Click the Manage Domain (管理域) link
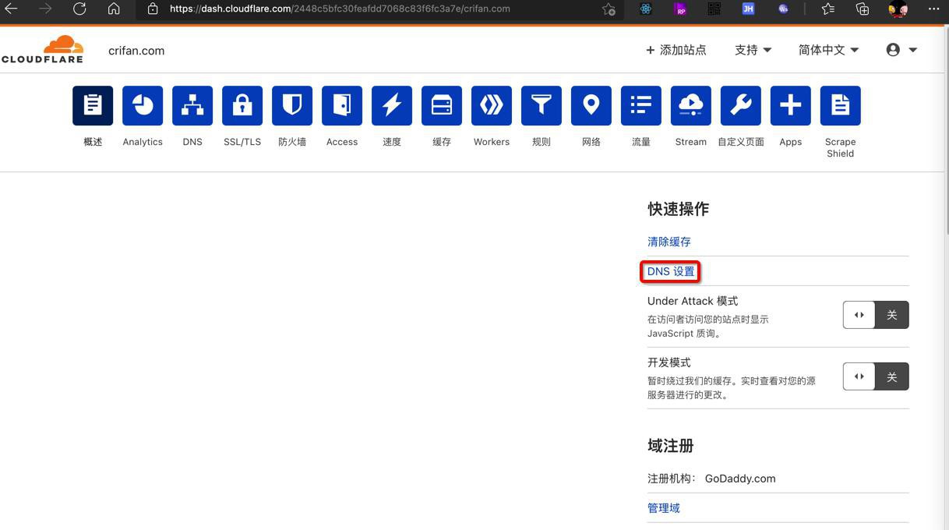 click(664, 507)
